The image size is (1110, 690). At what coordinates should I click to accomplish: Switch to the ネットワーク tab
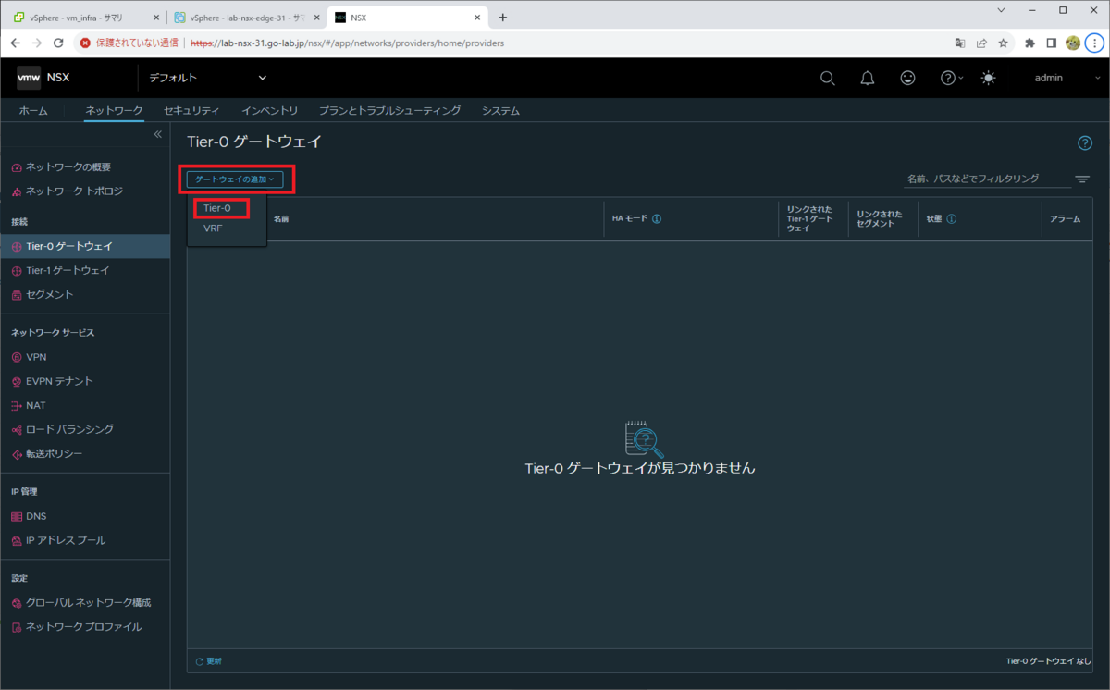pos(114,110)
